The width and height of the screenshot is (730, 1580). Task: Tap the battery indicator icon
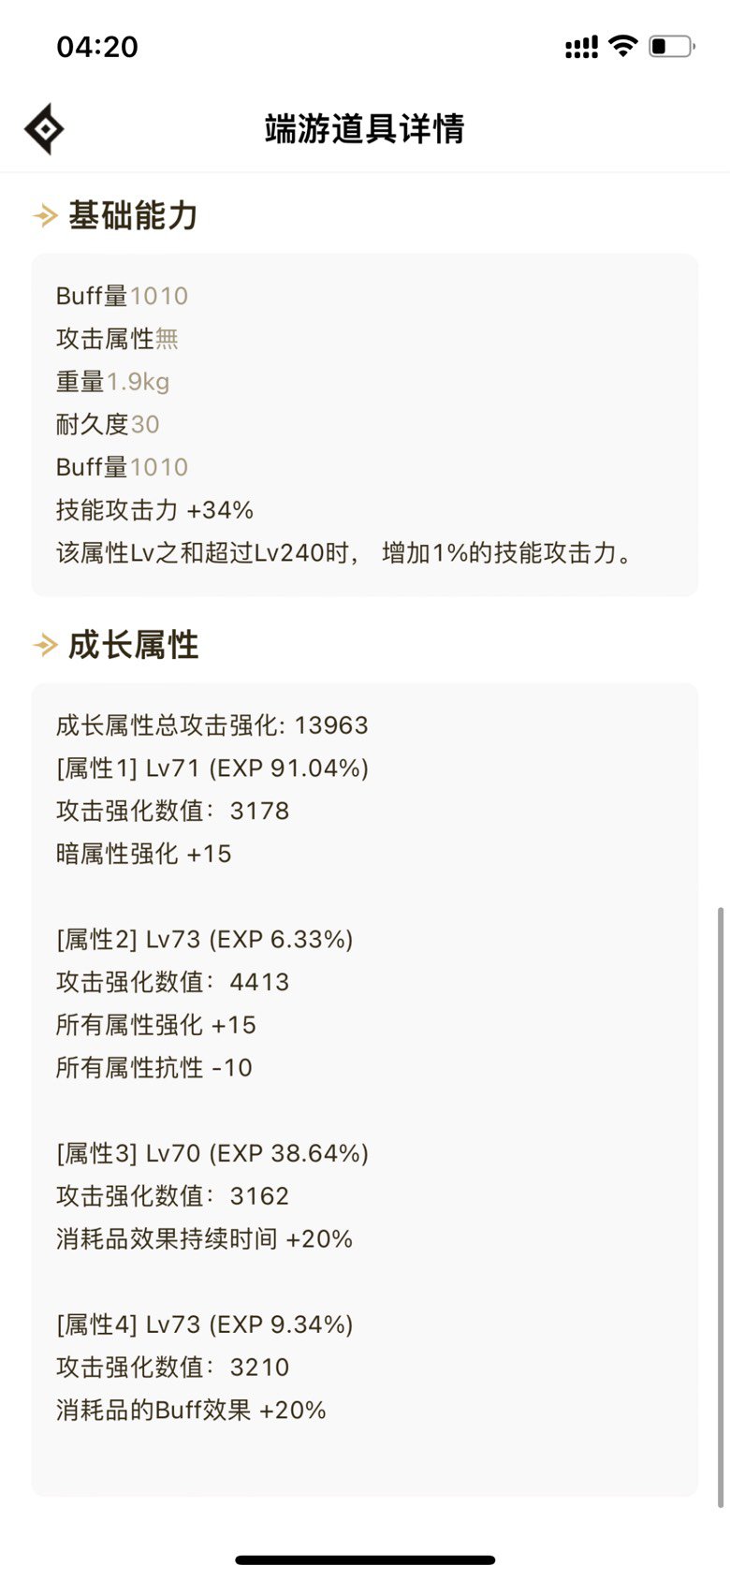pyautogui.click(x=672, y=46)
